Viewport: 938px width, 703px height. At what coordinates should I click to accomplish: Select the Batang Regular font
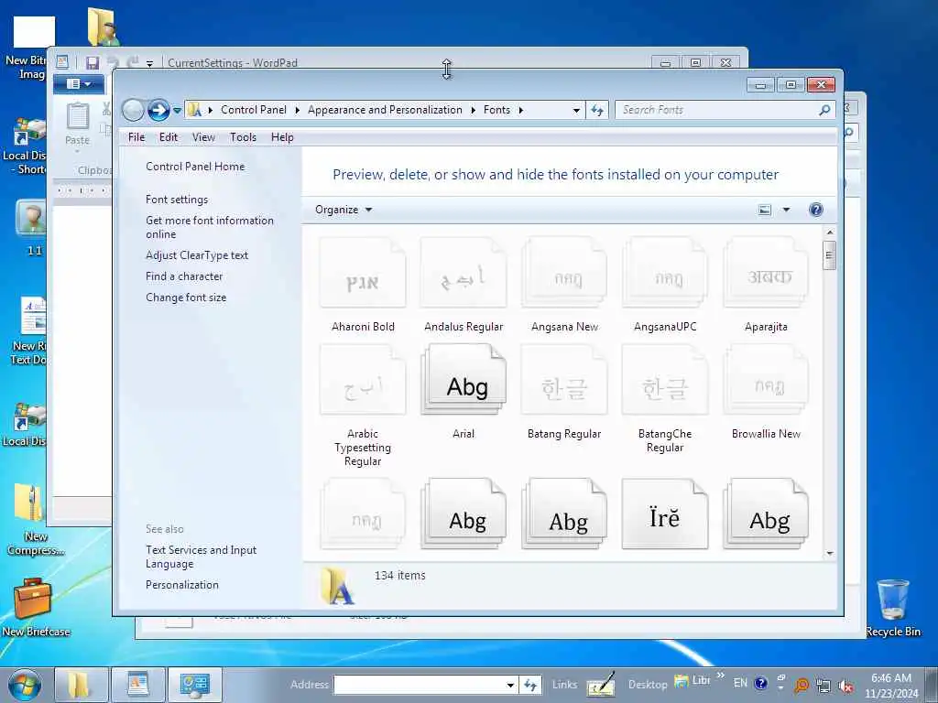(564, 392)
